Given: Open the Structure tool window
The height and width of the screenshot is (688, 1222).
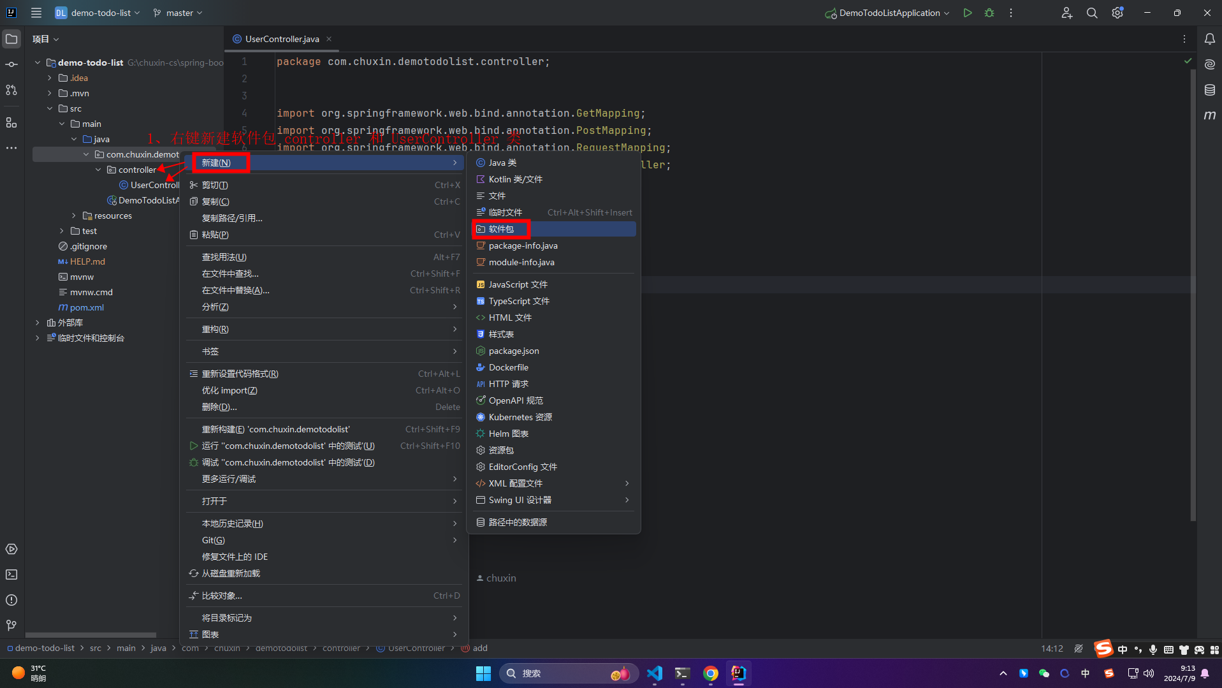Looking at the screenshot, I should (x=11, y=122).
